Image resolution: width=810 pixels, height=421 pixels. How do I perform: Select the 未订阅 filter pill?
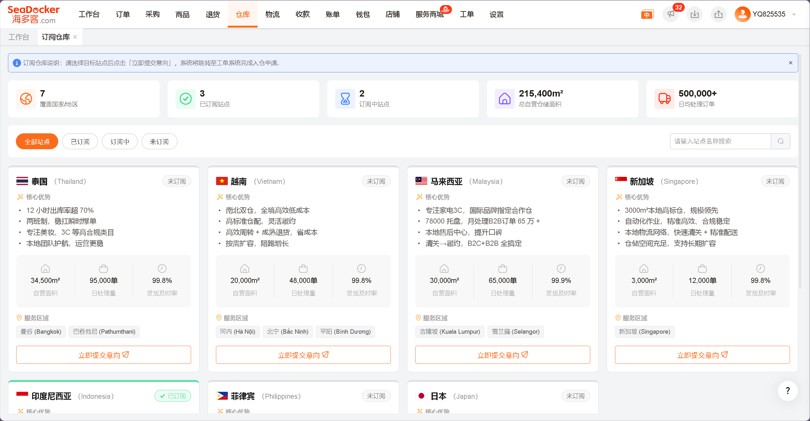point(159,142)
